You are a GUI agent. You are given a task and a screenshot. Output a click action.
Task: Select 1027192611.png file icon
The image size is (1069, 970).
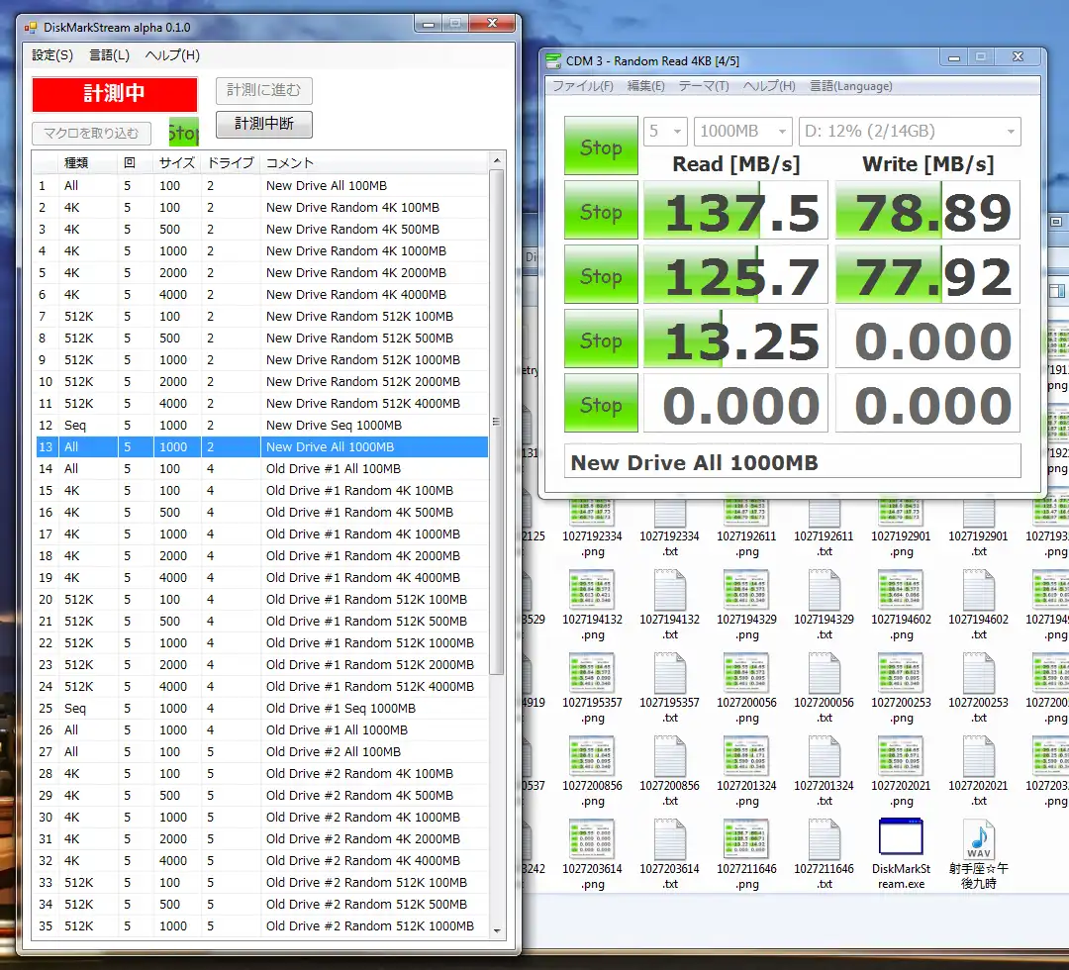tap(746, 513)
